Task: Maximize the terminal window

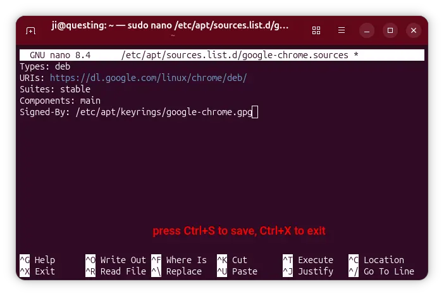Action: pyautogui.click(x=390, y=30)
